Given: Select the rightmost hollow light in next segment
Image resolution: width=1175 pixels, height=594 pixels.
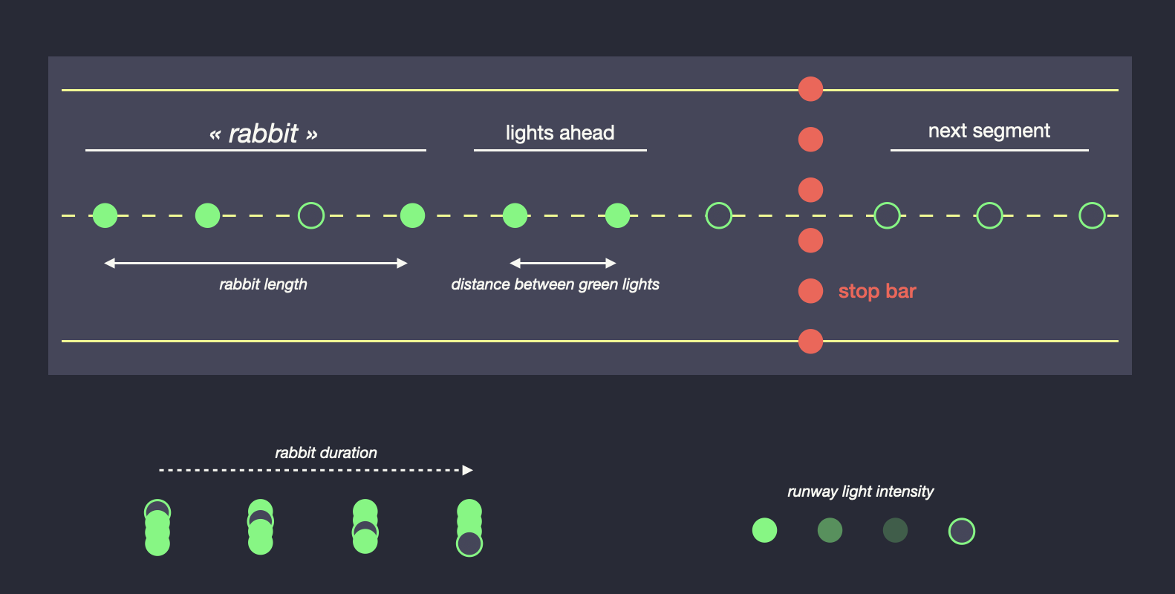Looking at the screenshot, I should pos(1092,215).
